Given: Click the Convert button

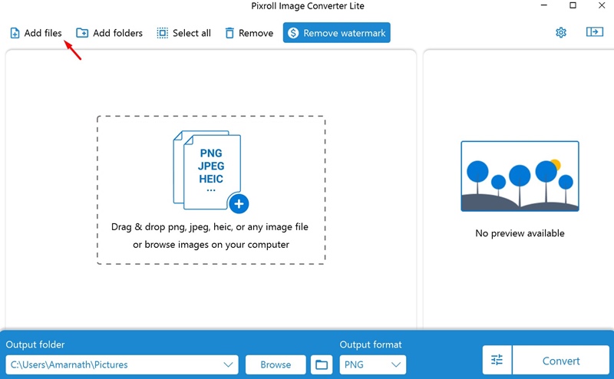Looking at the screenshot, I should (x=561, y=361).
